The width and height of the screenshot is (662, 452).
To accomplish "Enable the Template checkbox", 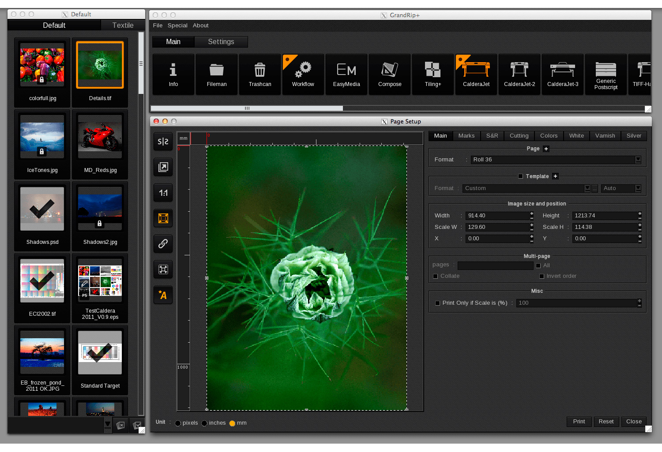I will click(x=521, y=176).
